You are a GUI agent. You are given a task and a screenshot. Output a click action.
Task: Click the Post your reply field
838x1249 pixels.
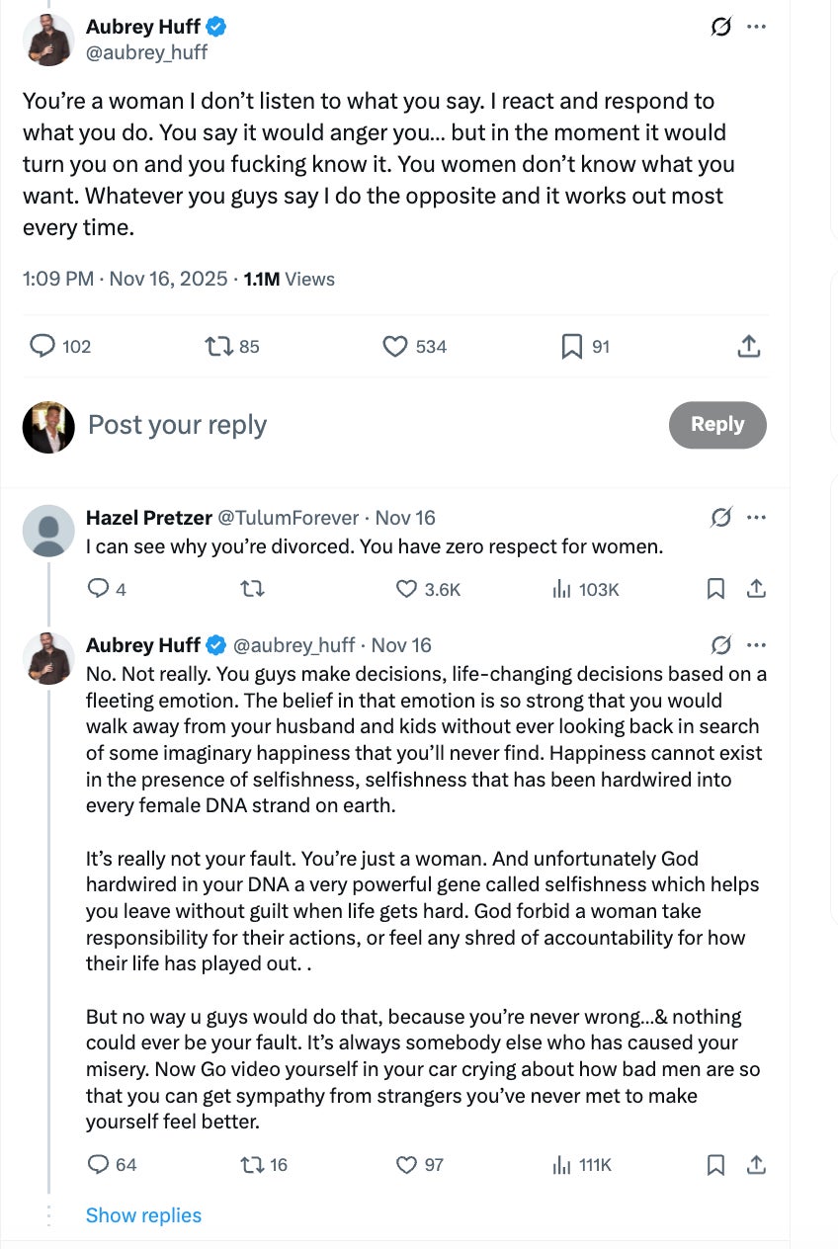178,425
